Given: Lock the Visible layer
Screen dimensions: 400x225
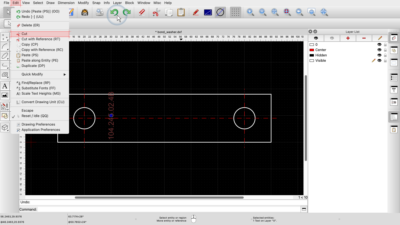Looking at the screenshot, I should click(x=385, y=61).
